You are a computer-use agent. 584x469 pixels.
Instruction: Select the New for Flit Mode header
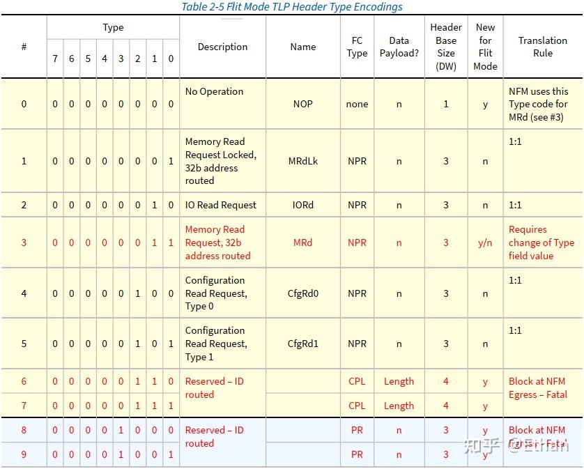[x=485, y=47]
